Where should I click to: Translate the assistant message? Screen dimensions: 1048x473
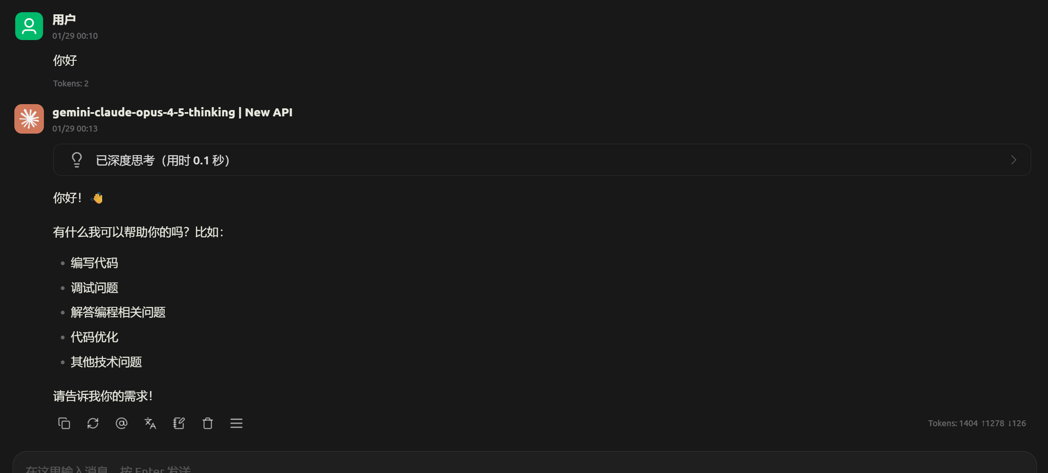pos(150,423)
